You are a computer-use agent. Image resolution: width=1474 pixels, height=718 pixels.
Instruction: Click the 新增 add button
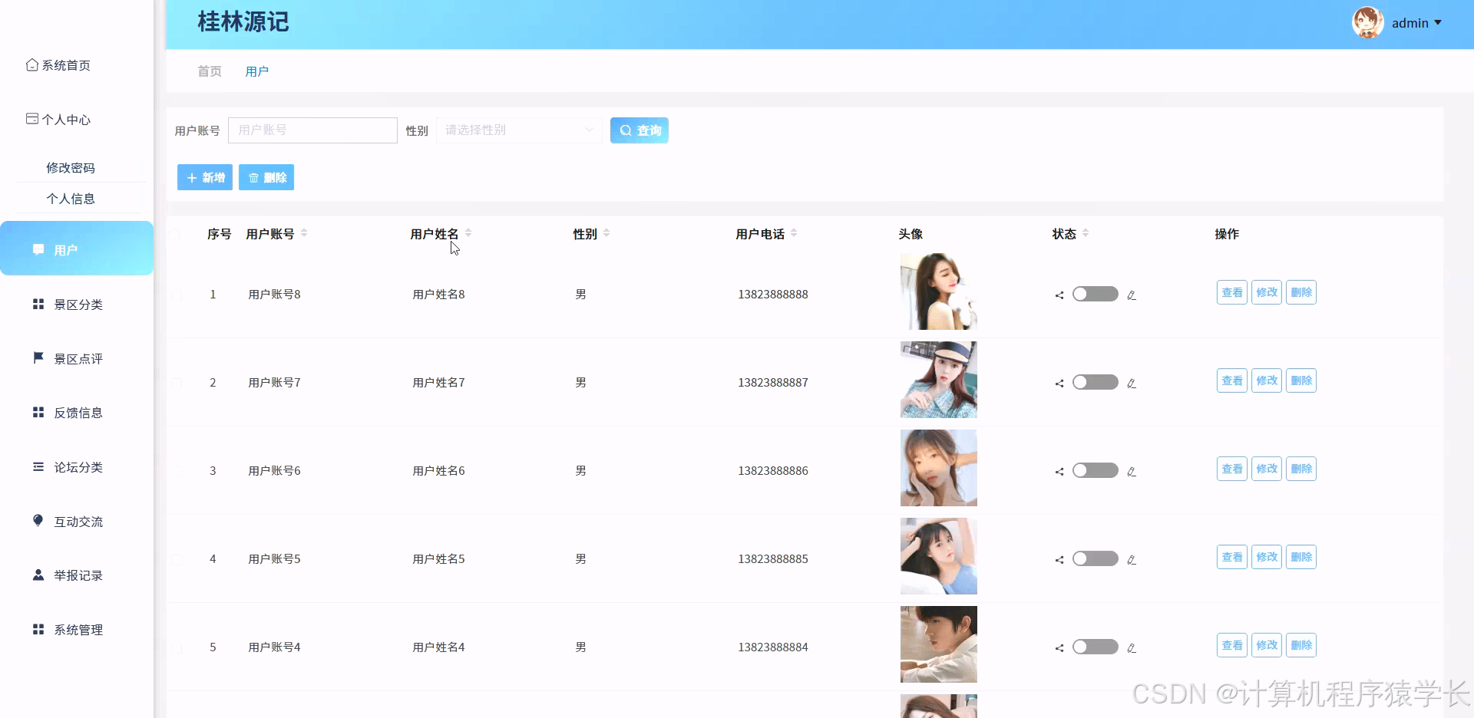click(205, 177)
